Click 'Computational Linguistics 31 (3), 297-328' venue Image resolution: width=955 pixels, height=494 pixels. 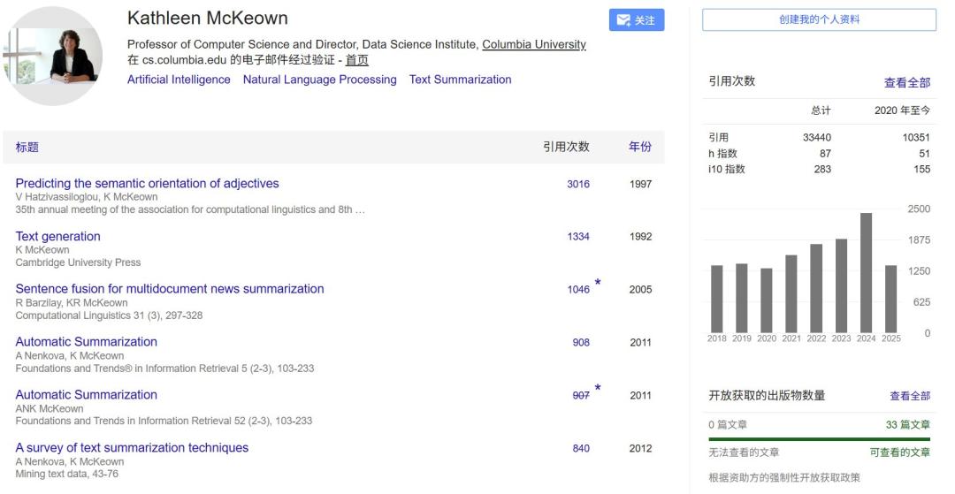click(x=109, y=315)
